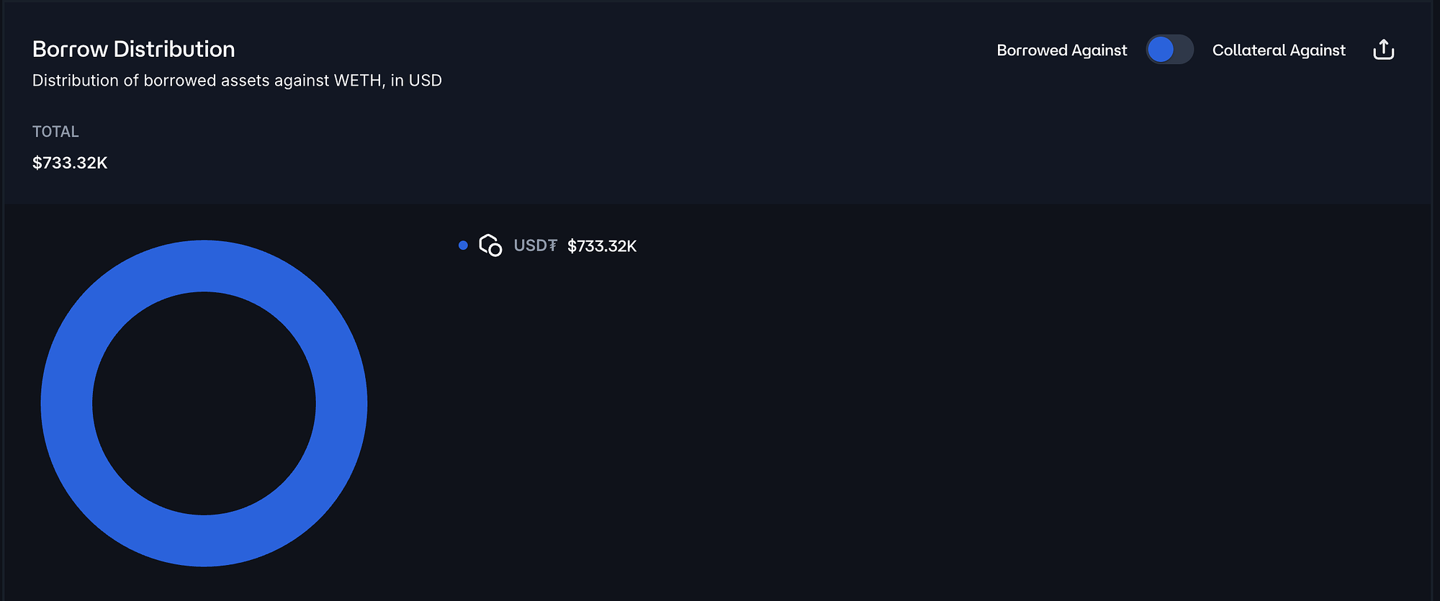Click the dark center of the donut chart
The width and height of the screenshot is (1440, 601).
click(x=204, y=403)
